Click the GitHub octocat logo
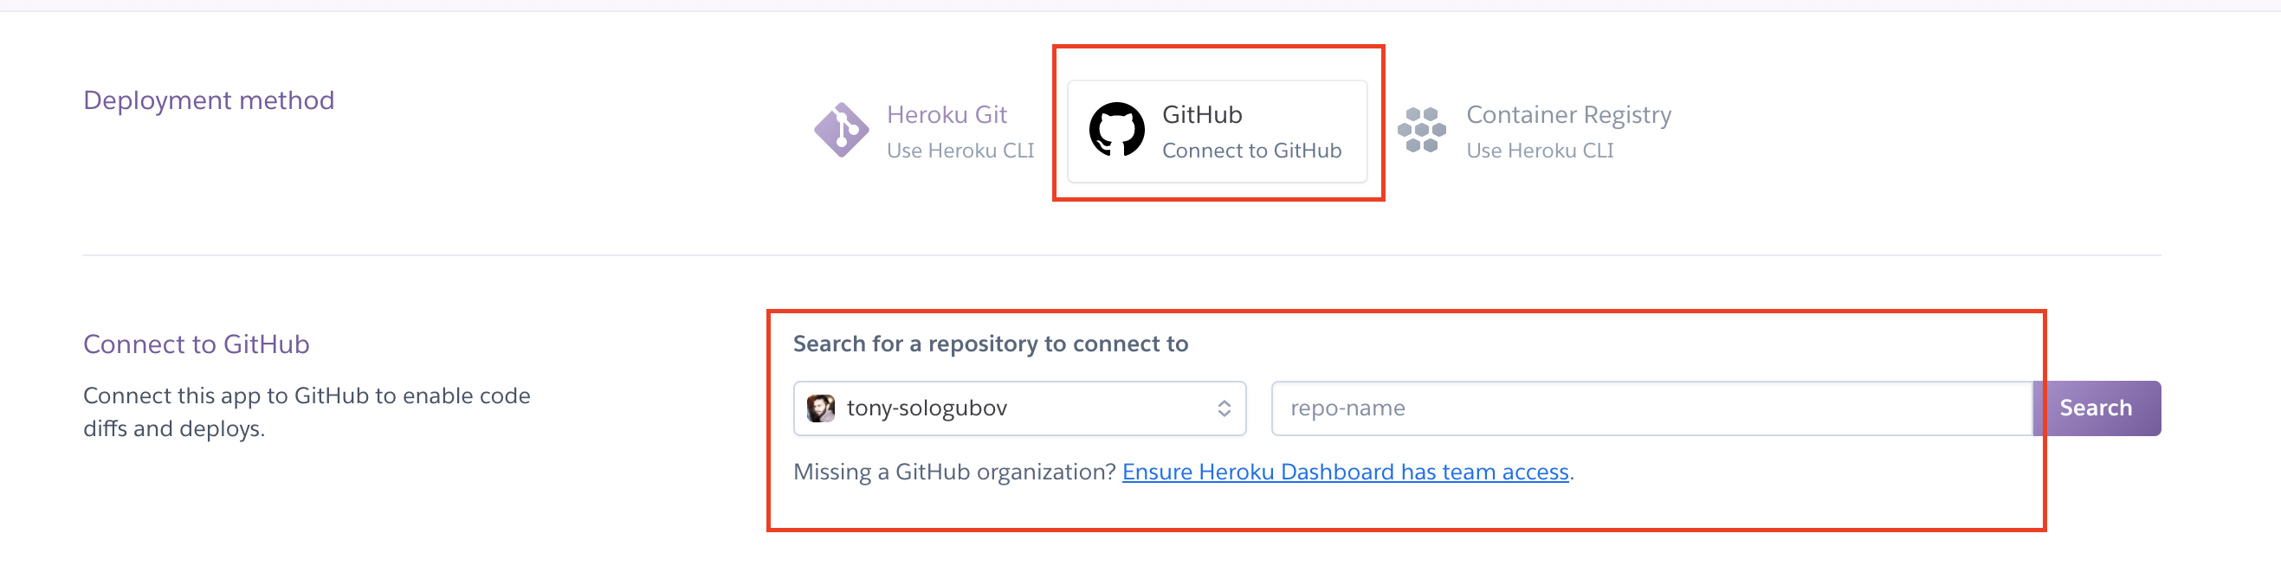The width and height of the screenshot is (2281, 585). pyautogui.click(x=1115, y=130)
